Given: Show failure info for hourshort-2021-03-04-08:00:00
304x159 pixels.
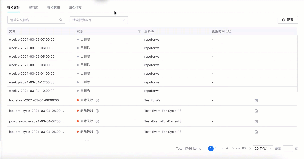Looking at the screenshot, I should click(x=97, y=100).
